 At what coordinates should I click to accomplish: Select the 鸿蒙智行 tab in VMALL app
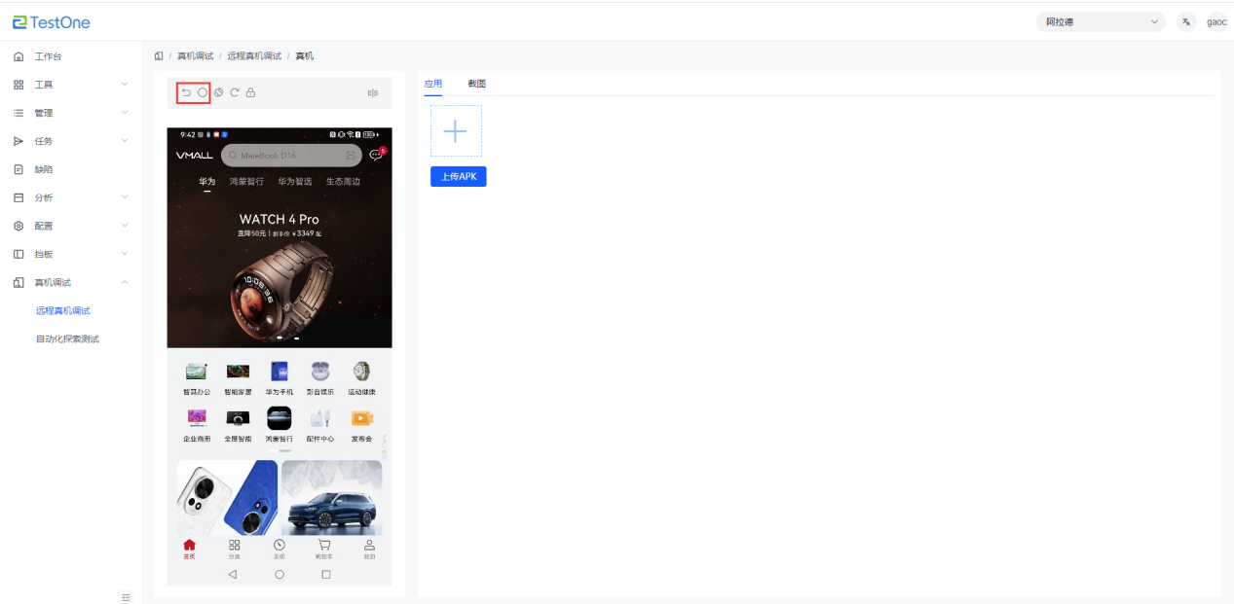click(246, 181)
